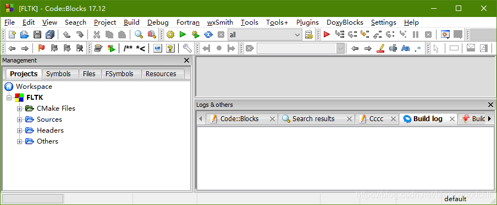Click the DoxyBlocks yellow help icon
Image resolution: width=497 pixels, height=205 pixels.
pos(170,48)
